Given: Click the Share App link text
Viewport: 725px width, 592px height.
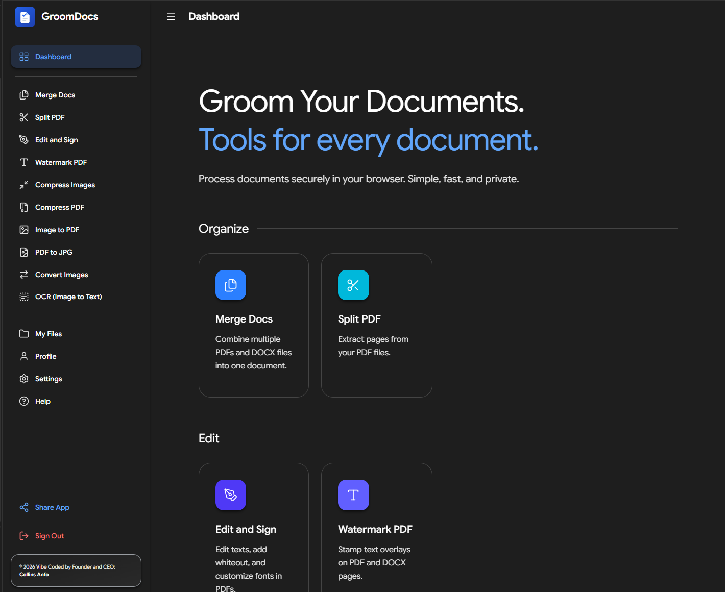Looking at the screenshot, I should click(x=52, y=507).
